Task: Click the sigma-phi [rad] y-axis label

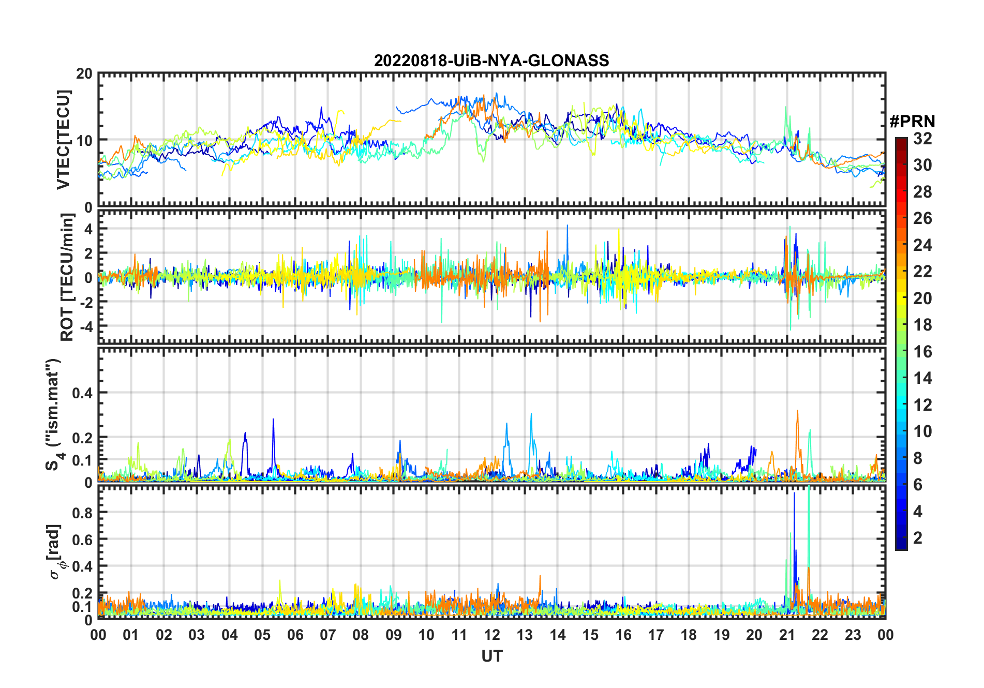Action: pyautogui.click(x=56, y=552)
